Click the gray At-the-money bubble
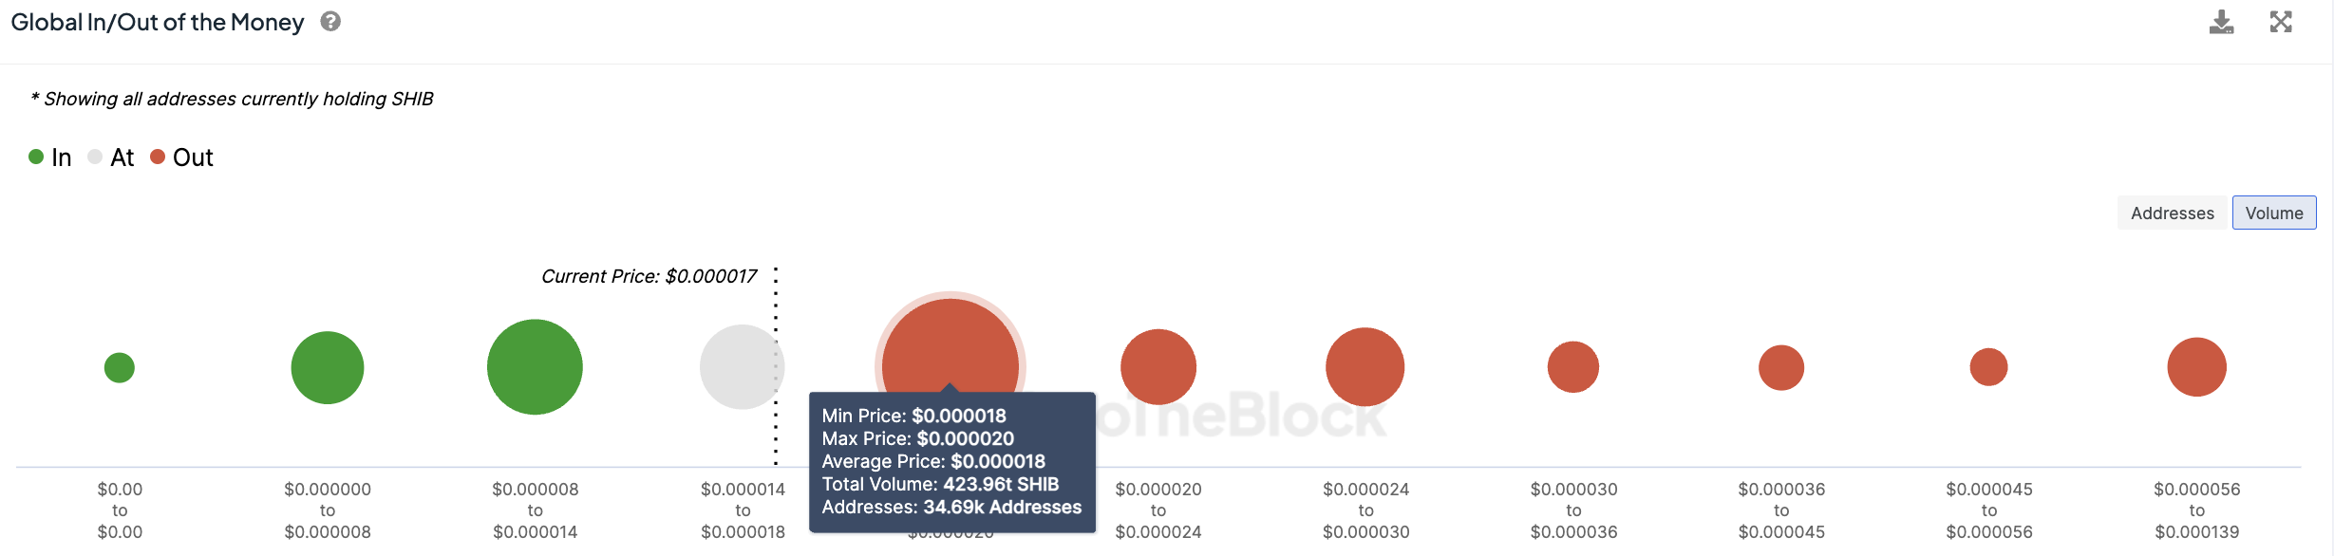This screenshot has width=2334, height=556. [739, 367]
